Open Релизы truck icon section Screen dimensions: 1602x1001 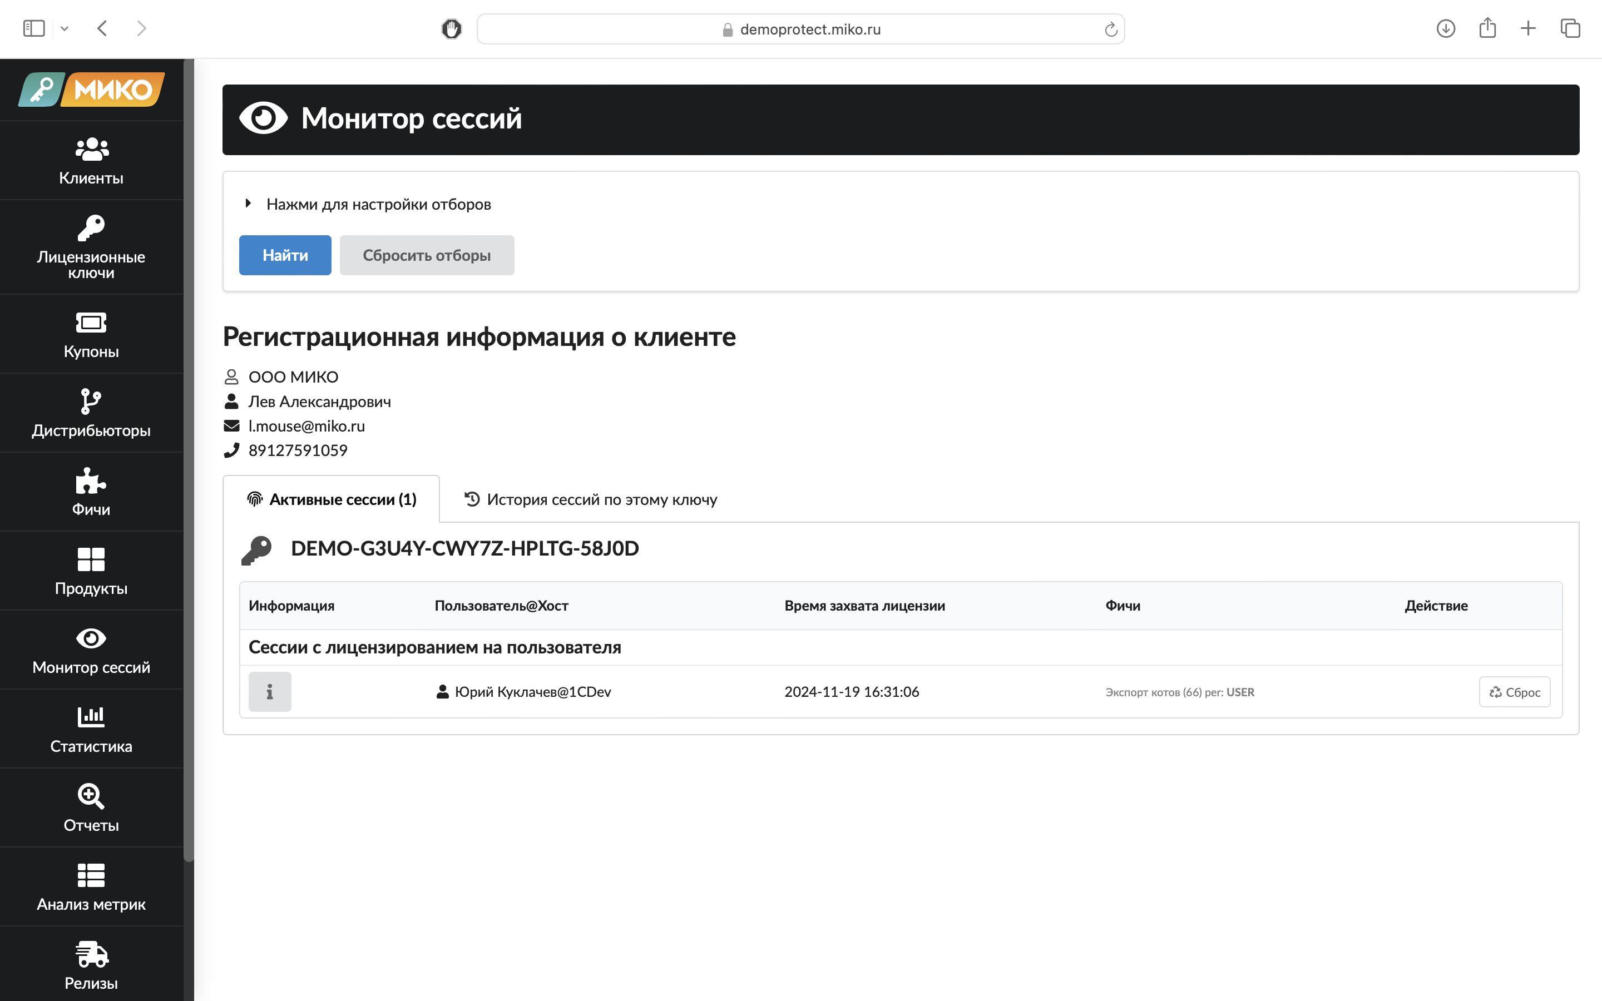click(x=91, y=965)
